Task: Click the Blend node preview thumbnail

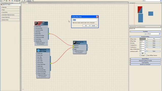Action: point(75,43)
